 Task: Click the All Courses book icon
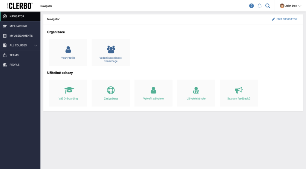(x=5, y=45)
